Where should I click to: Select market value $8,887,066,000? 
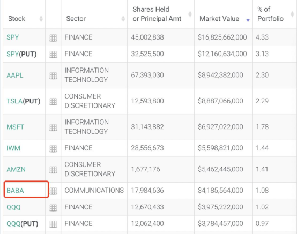[x=220, y=101]
